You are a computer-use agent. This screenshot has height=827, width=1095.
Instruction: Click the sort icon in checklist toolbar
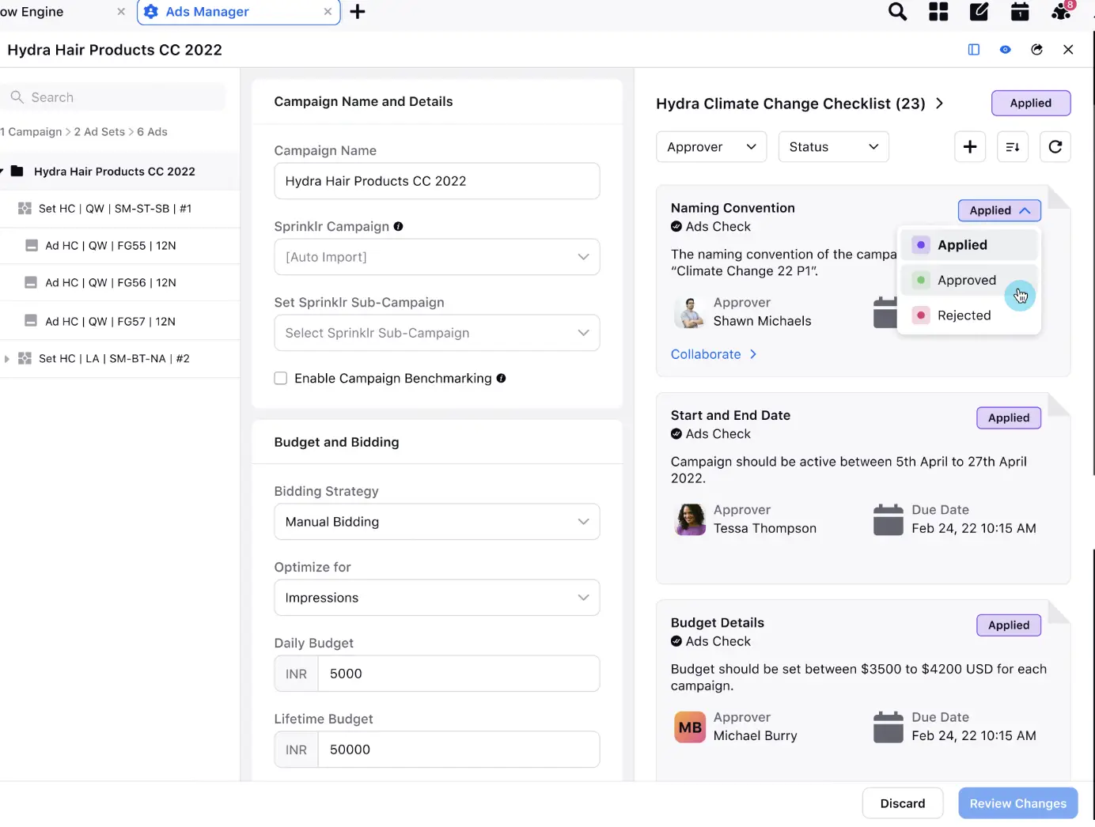1013,147
